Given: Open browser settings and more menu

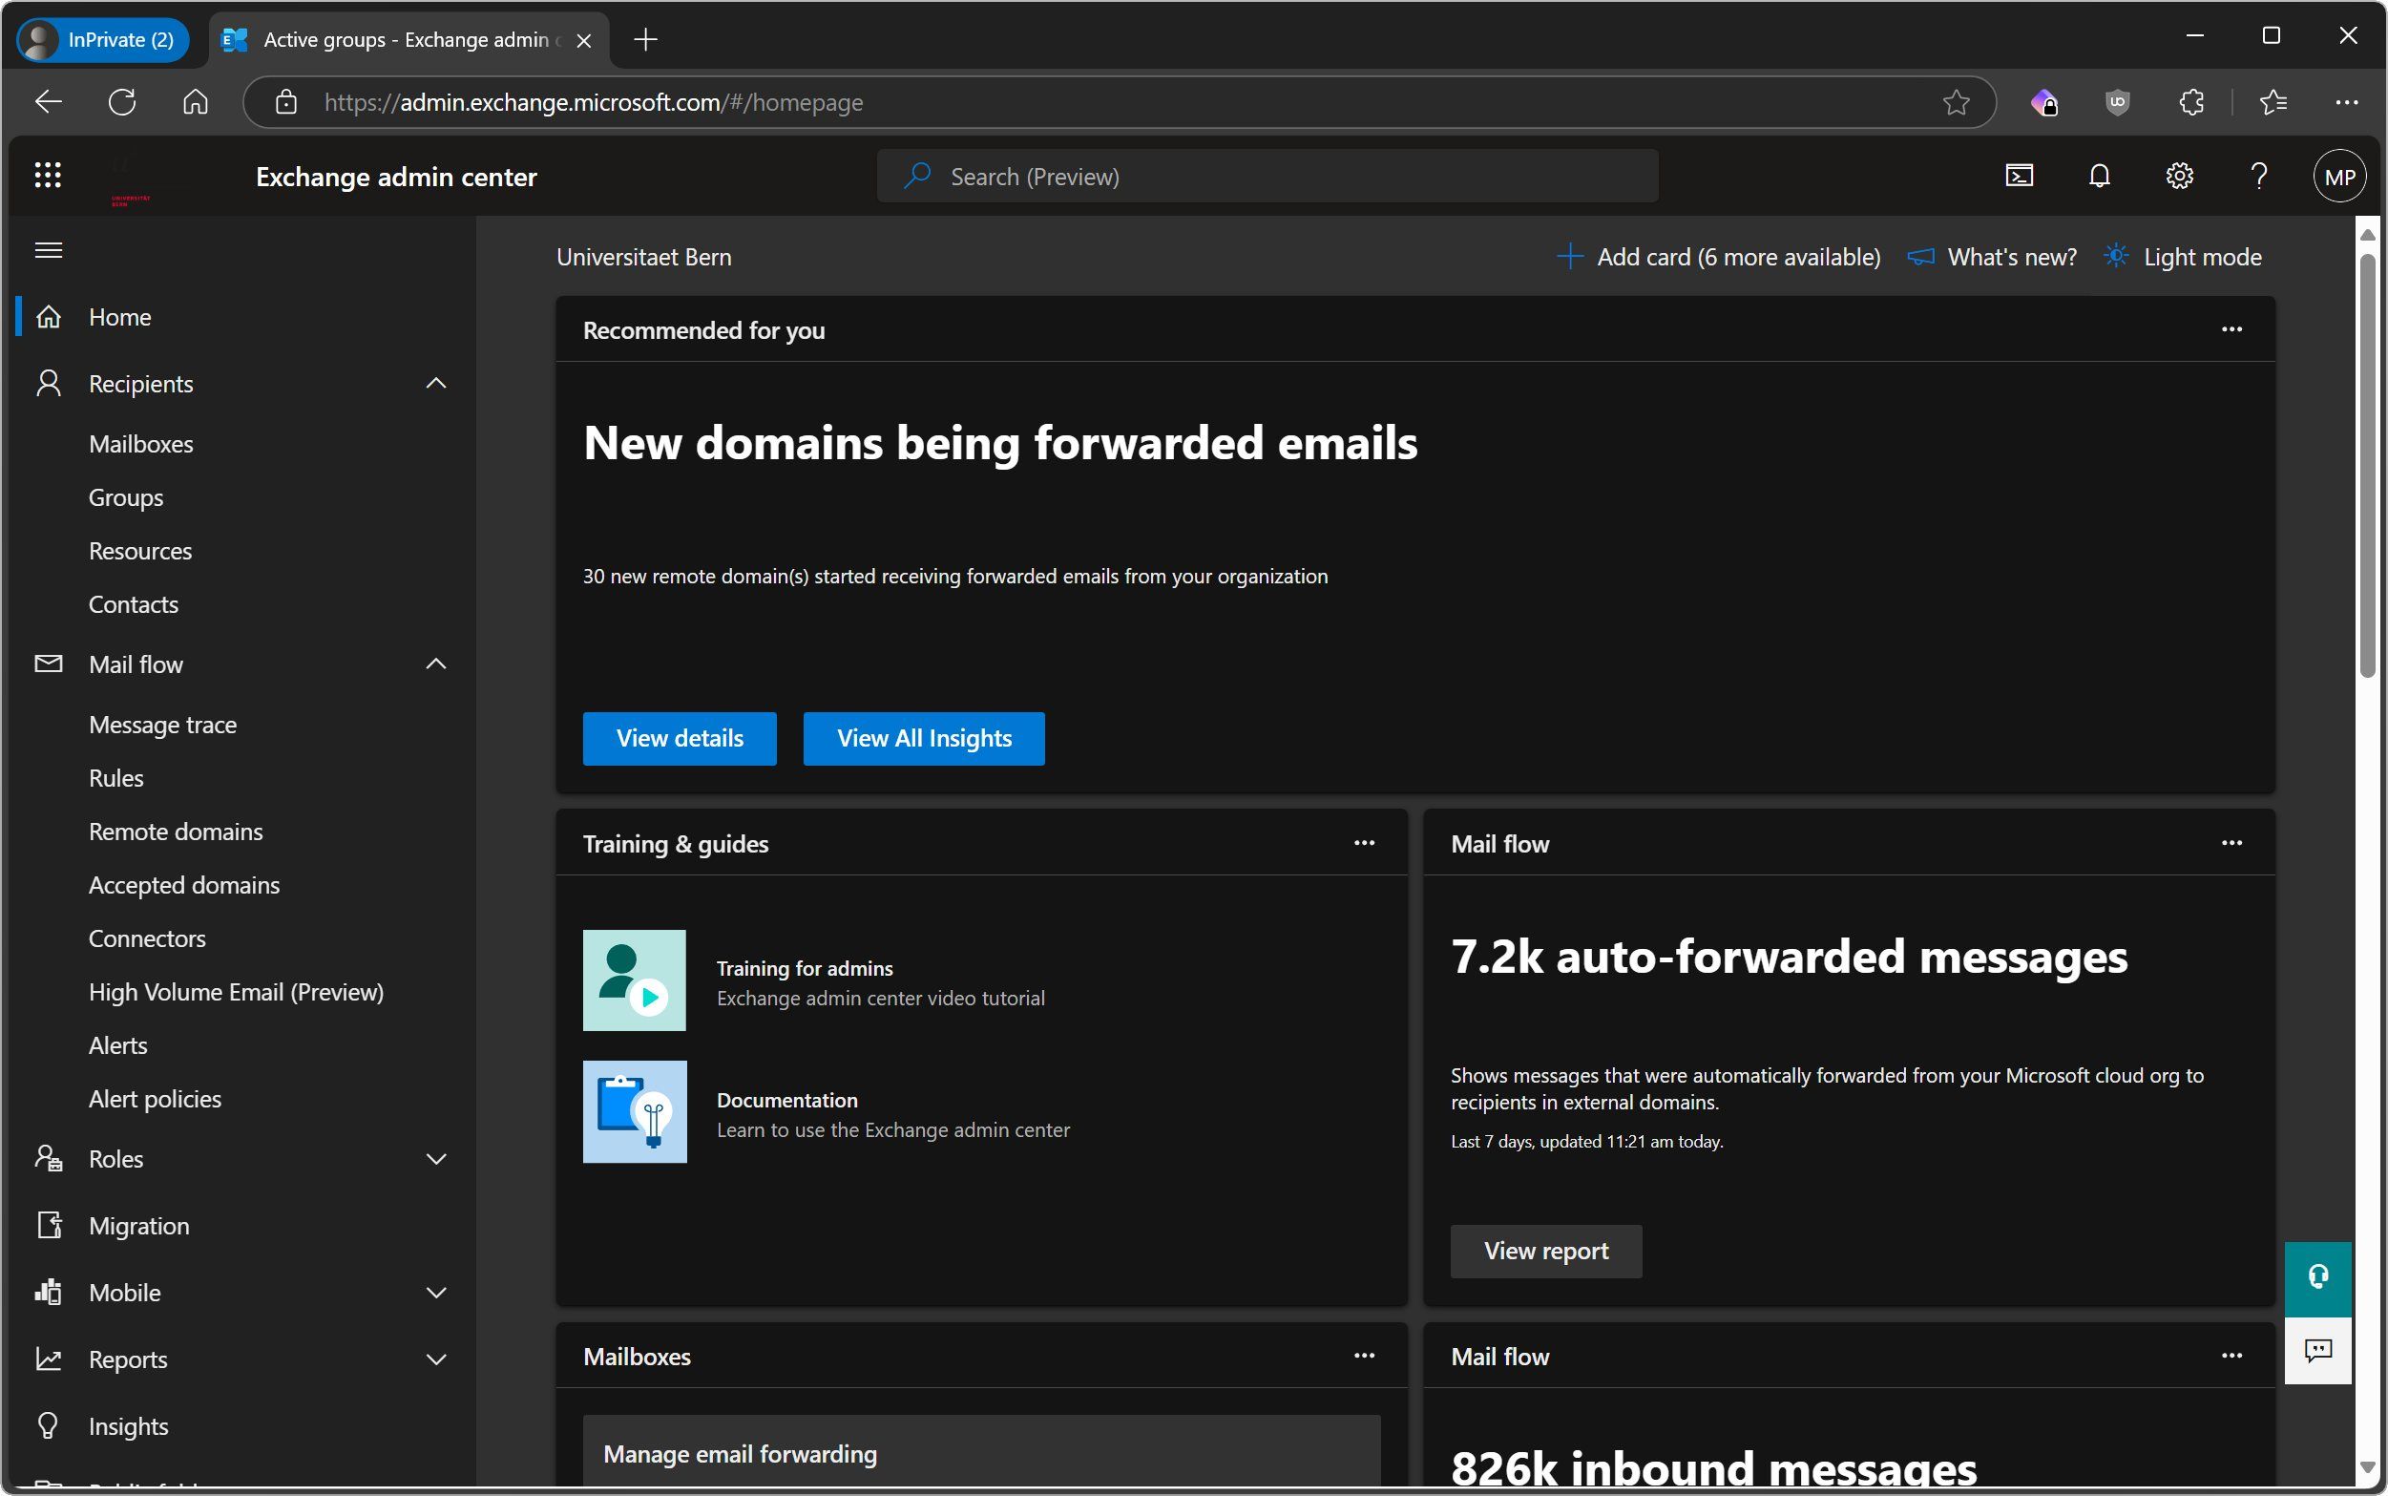Looking at the screenshot, I should (2346, 102).
